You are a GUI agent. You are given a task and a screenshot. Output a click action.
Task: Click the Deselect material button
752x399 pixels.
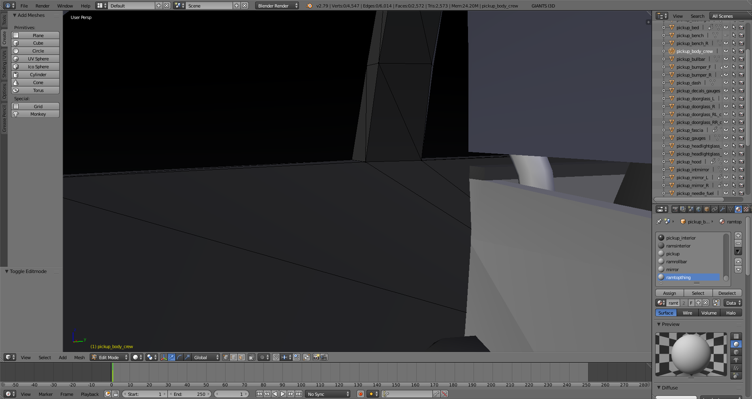727,293
